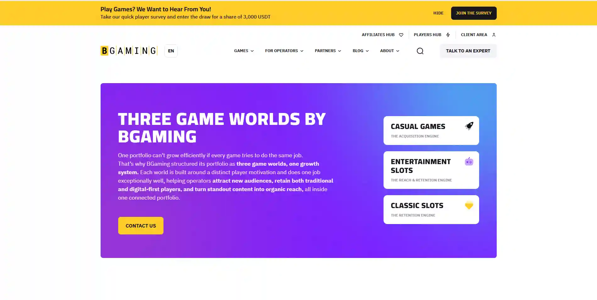
Task: Hide the survey banner
Action: [x=438, y=13]
